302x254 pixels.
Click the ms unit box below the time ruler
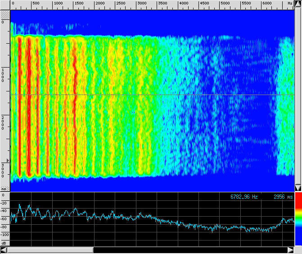5,189
